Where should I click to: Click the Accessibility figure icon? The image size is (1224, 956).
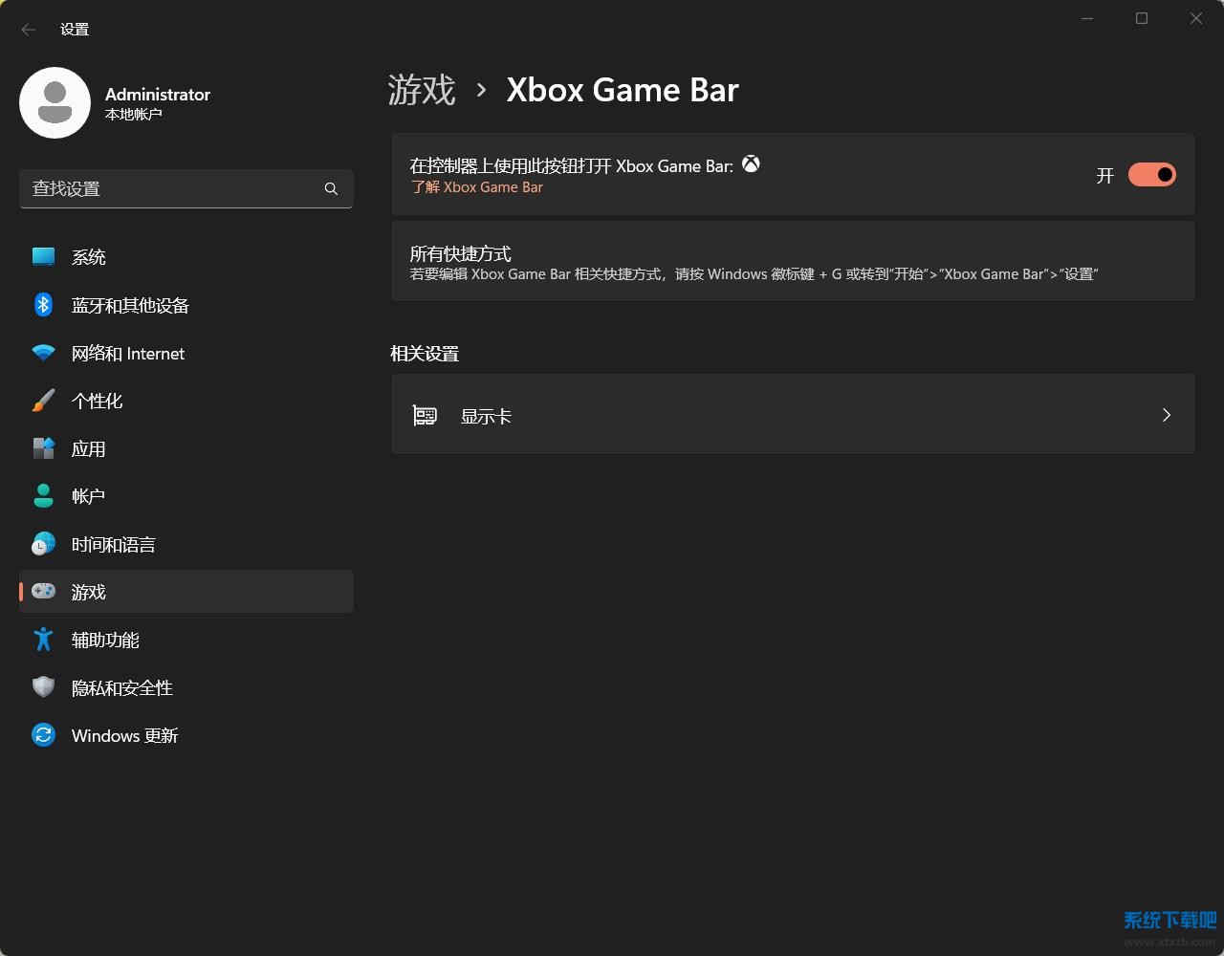tap(43, 640)
